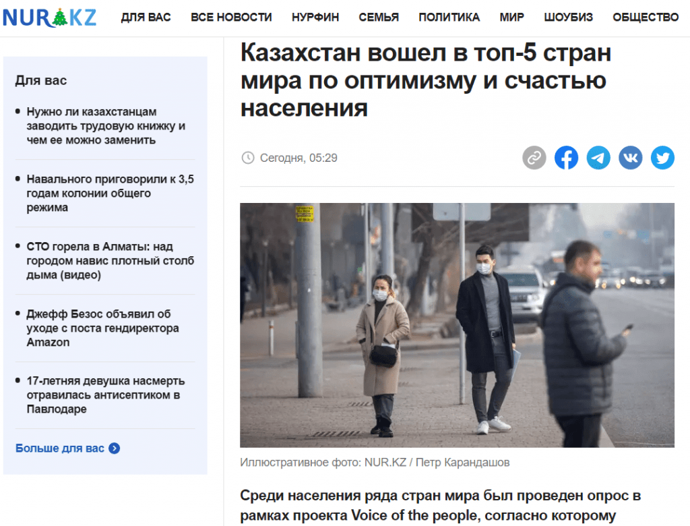Screen dimensions: 690x526
Task: Open the article's street photo
Action: click(457, 325)
